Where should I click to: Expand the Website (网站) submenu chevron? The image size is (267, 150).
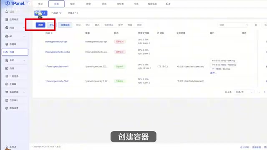(24, 27)
